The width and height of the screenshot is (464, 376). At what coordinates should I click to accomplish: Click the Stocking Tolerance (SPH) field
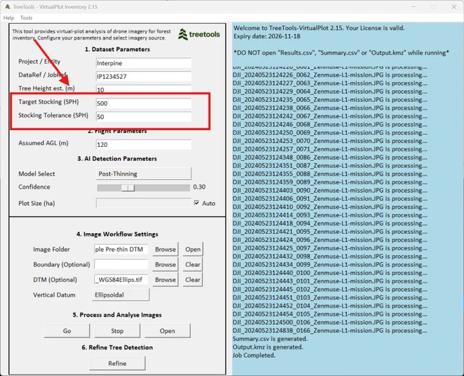[x=143, y=116]
